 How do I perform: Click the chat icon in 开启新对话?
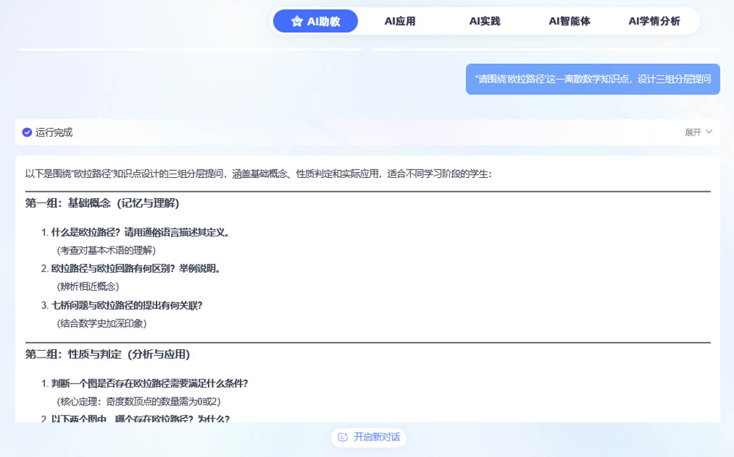[x=343, y=437]
